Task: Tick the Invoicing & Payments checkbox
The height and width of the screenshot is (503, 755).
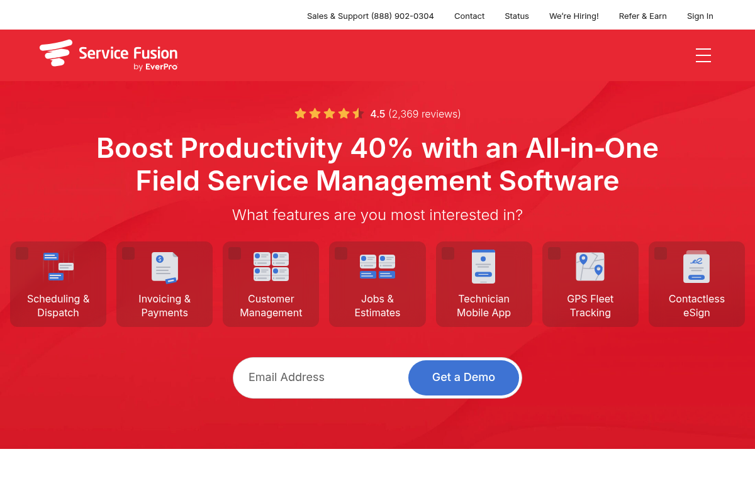Action: 128,253
